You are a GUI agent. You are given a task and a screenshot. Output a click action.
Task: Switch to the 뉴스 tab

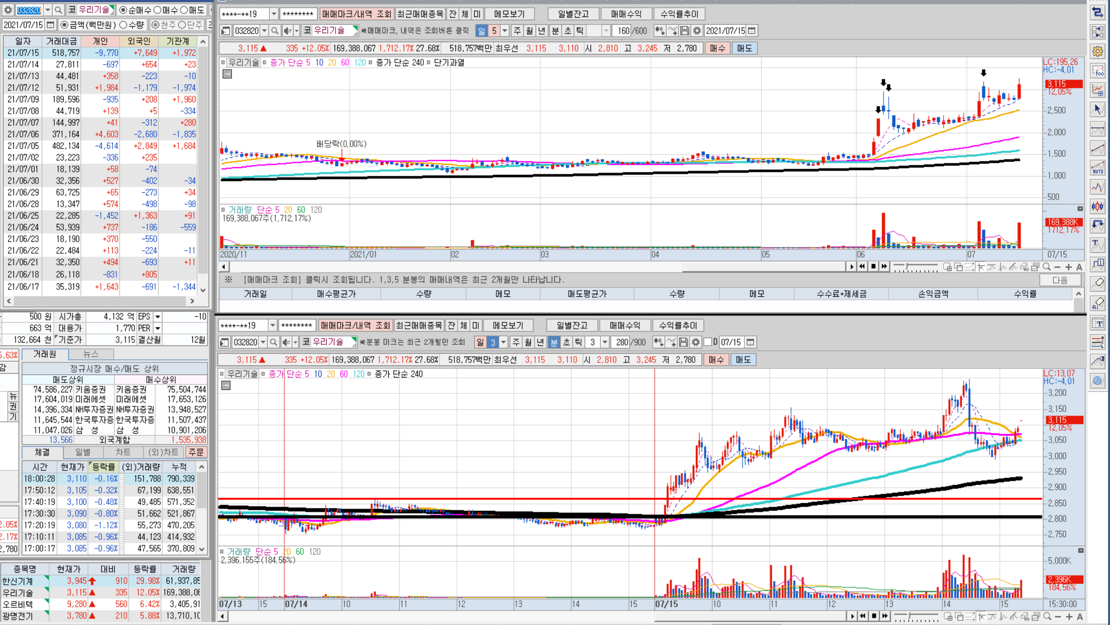[x=90, y=354]
